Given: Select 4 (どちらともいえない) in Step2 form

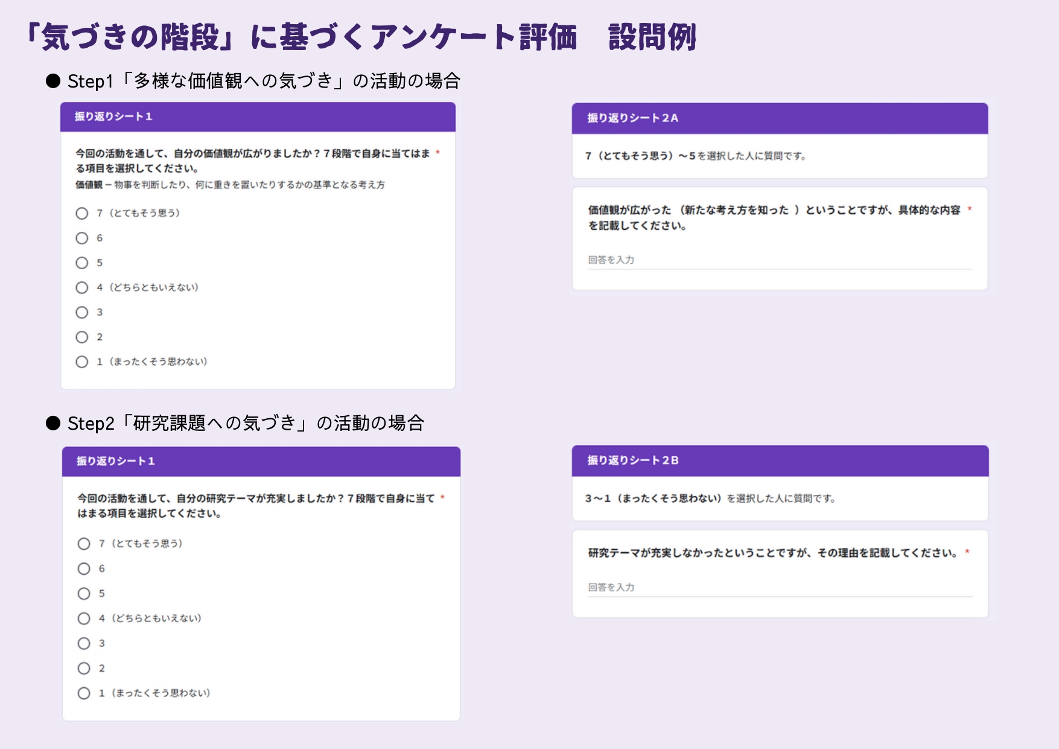Looking at the screenshot, I should pos(84,619).
